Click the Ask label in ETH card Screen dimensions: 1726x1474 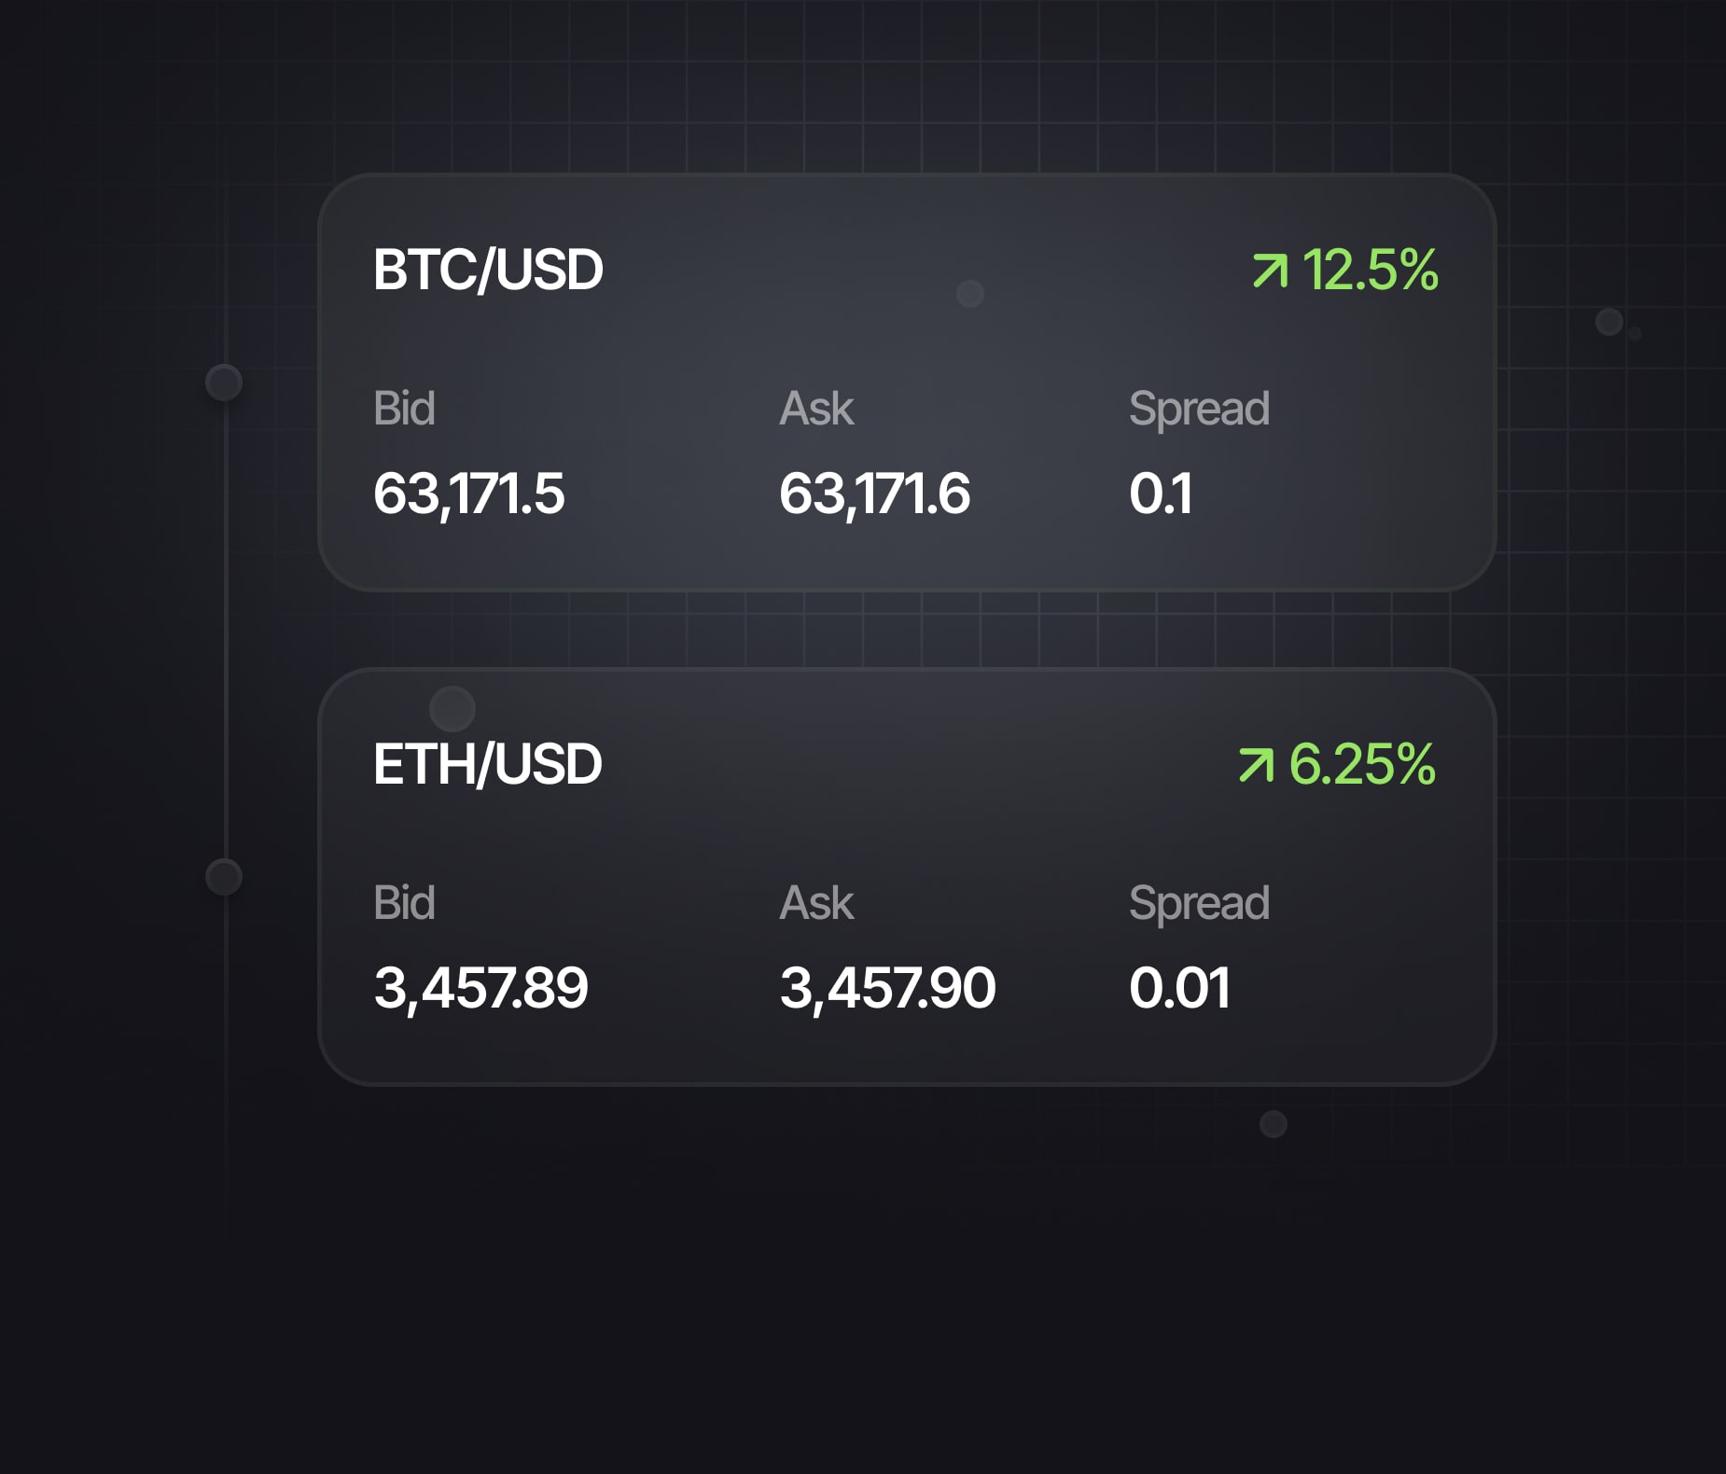point(816,902)
